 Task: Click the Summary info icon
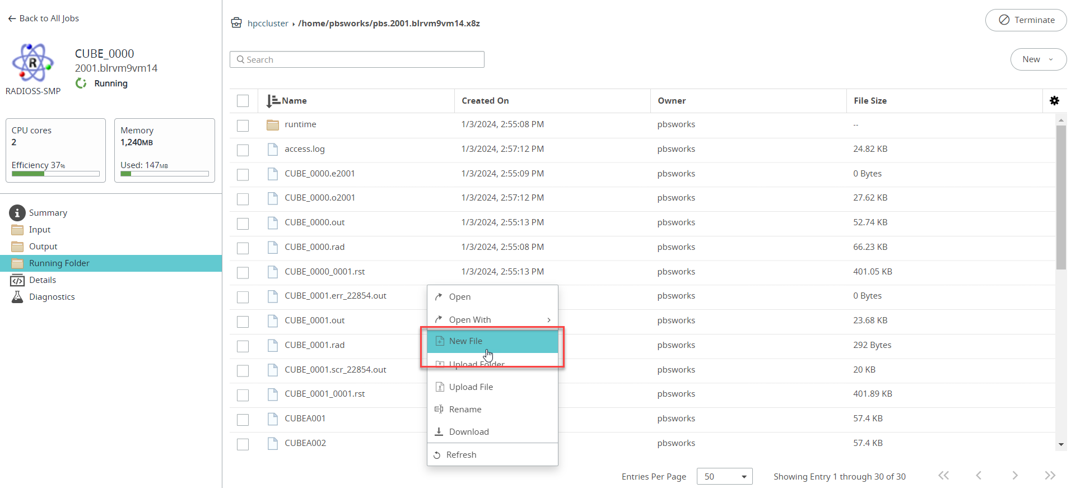(x=17, y=213)
